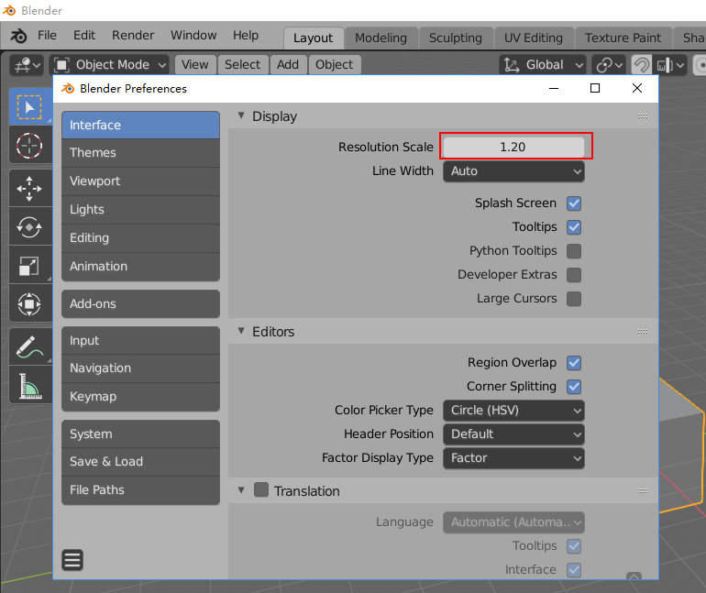The height and width of the screenshot is (593, 706).
Task: Open the editor type selector
Action: 28,65
